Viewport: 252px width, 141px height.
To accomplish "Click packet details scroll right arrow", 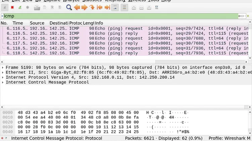I will 250,107.
